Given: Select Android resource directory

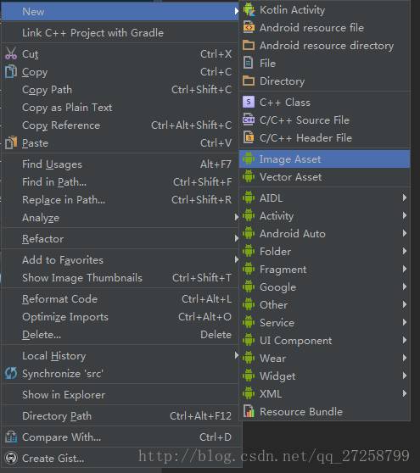Looking at the screenshot, I should pos(325,46).
